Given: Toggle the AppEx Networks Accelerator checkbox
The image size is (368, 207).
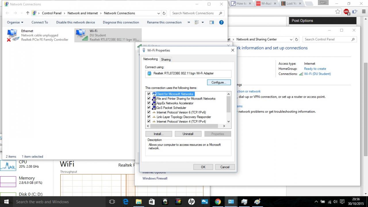Looking at the screenshot, I should point(149,103).
